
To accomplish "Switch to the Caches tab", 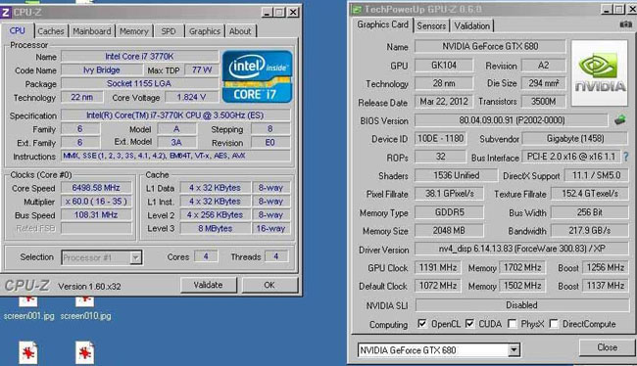I will (51, 31).
